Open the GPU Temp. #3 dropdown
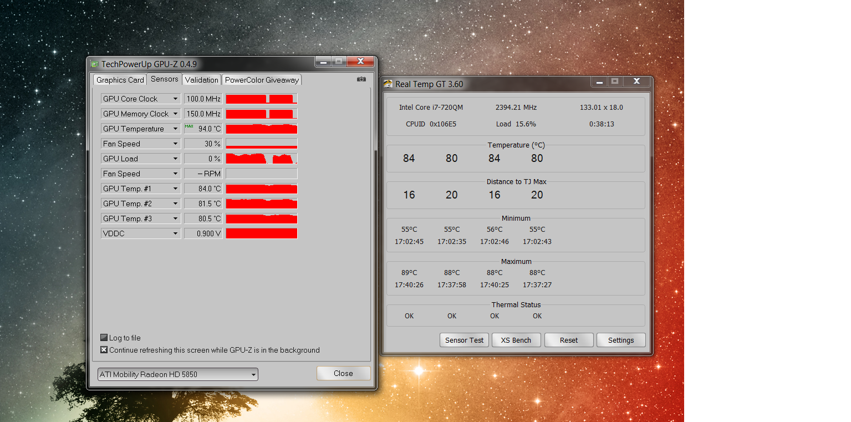851x422 pixels. point(141,218)
